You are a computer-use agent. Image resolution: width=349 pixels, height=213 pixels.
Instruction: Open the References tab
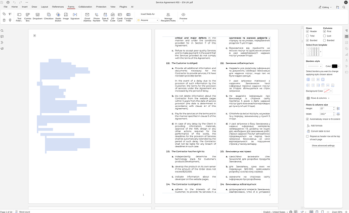pos(58,7)
